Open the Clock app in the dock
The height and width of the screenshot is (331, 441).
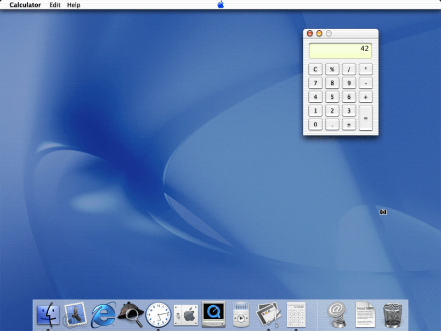click(x=158, y=315)
